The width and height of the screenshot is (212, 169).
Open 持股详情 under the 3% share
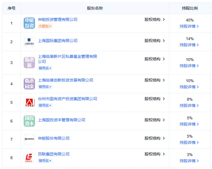[189, 161]
